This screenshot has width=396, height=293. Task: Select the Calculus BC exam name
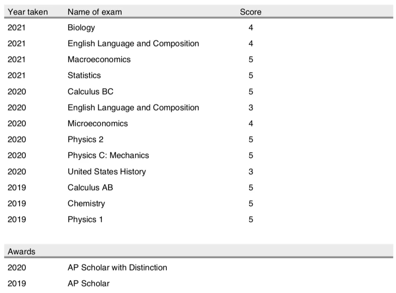click(91, 91)
